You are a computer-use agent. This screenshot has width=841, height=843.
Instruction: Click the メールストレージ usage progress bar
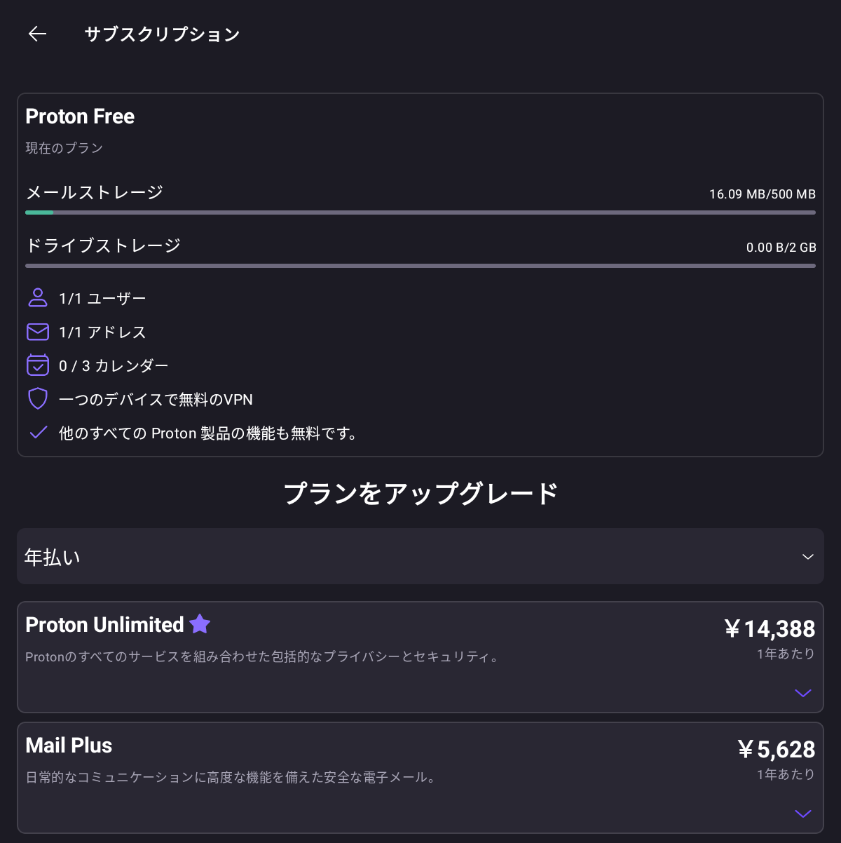(x=420, y=213)
